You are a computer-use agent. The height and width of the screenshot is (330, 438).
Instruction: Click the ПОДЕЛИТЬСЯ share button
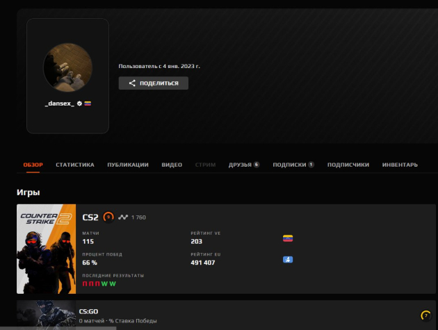(x=153, y=83)
